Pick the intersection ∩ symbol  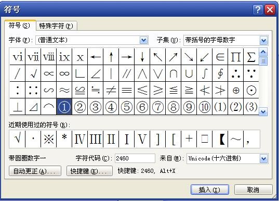(x=174, y=73)
